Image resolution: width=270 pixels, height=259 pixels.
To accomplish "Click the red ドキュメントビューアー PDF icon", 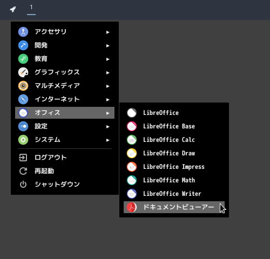I will tap(132, 207).
